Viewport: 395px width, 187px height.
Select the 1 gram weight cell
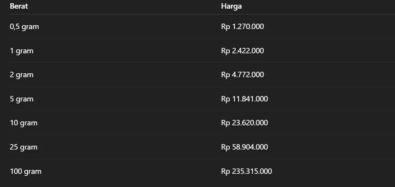(21, 51)
